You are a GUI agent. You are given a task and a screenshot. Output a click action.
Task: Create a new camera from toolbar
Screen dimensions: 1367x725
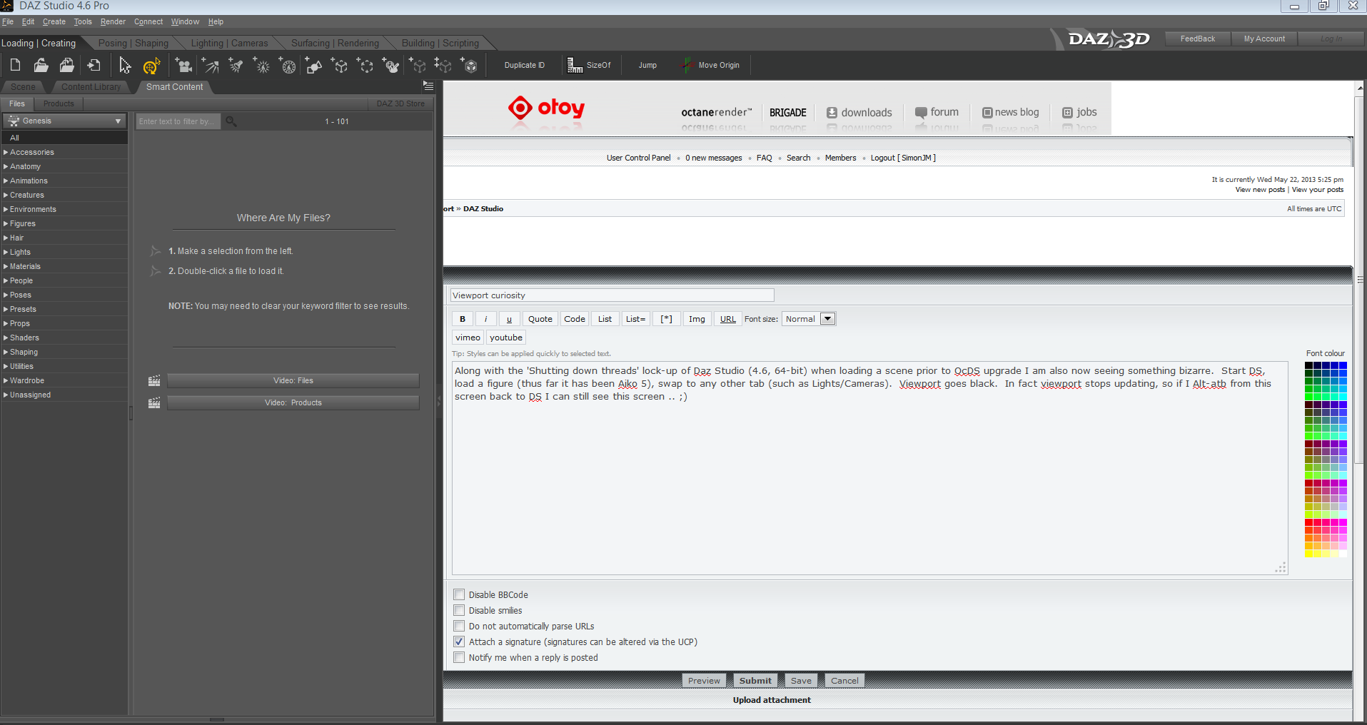point(183,66)
